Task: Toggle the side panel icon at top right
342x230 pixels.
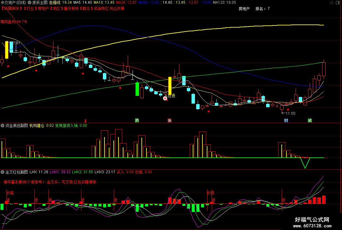Action: click(x=338, y=2)
